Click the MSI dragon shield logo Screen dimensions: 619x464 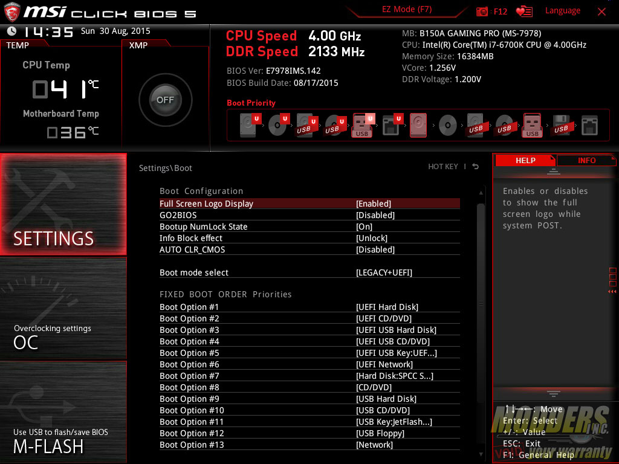(x=12, y=12)
